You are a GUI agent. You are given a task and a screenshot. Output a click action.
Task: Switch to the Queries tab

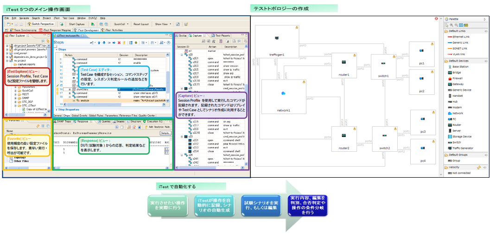[104, 121]
